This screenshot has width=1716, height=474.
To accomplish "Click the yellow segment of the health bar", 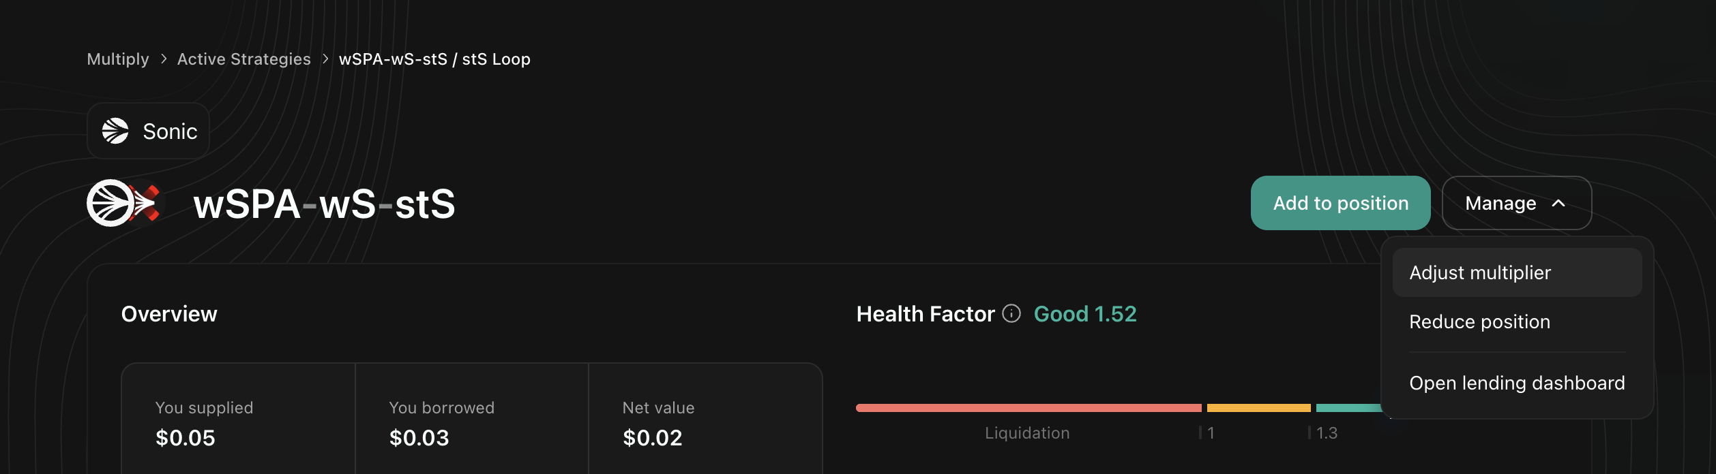I will (1258, 408).
